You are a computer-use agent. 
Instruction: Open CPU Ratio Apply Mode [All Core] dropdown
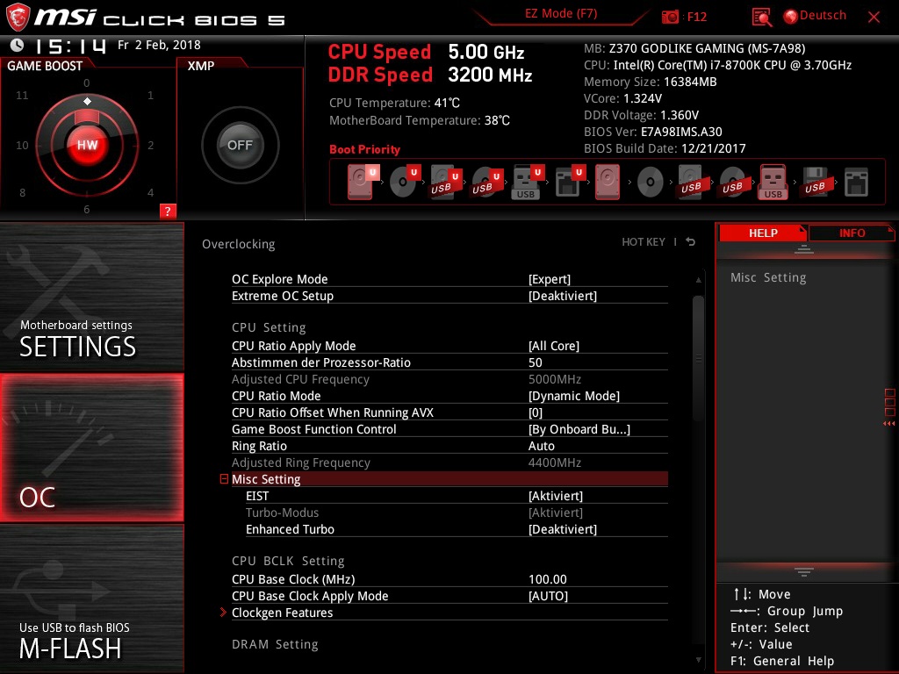tap(554, 346)
